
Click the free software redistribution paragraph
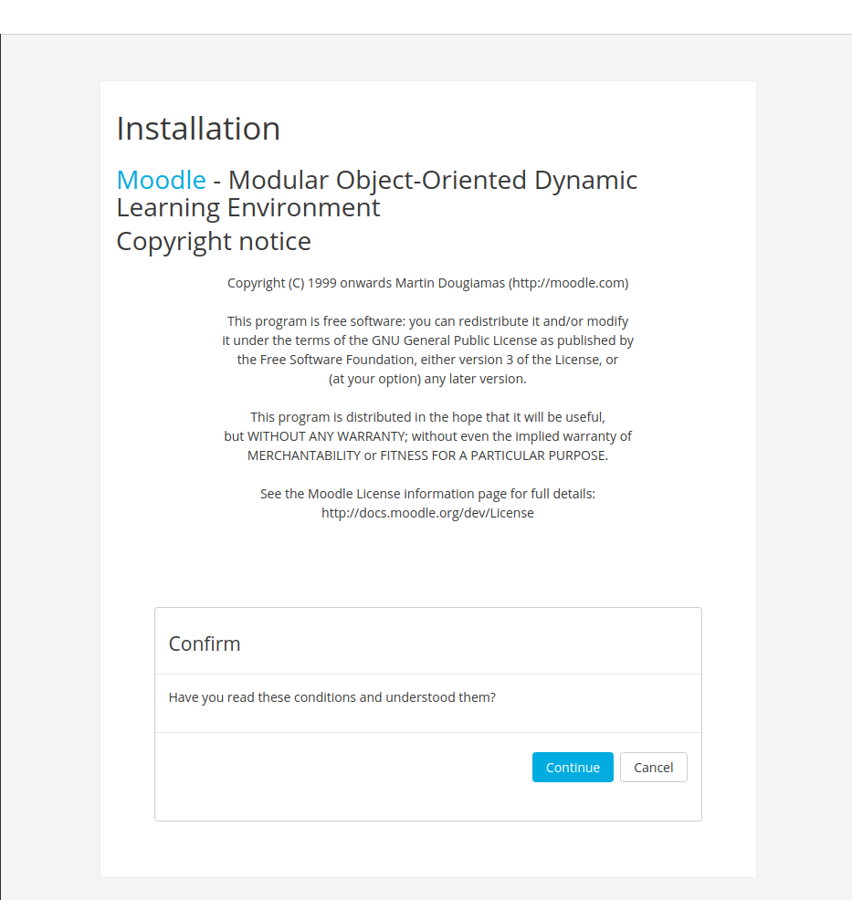tap(427, 350)
